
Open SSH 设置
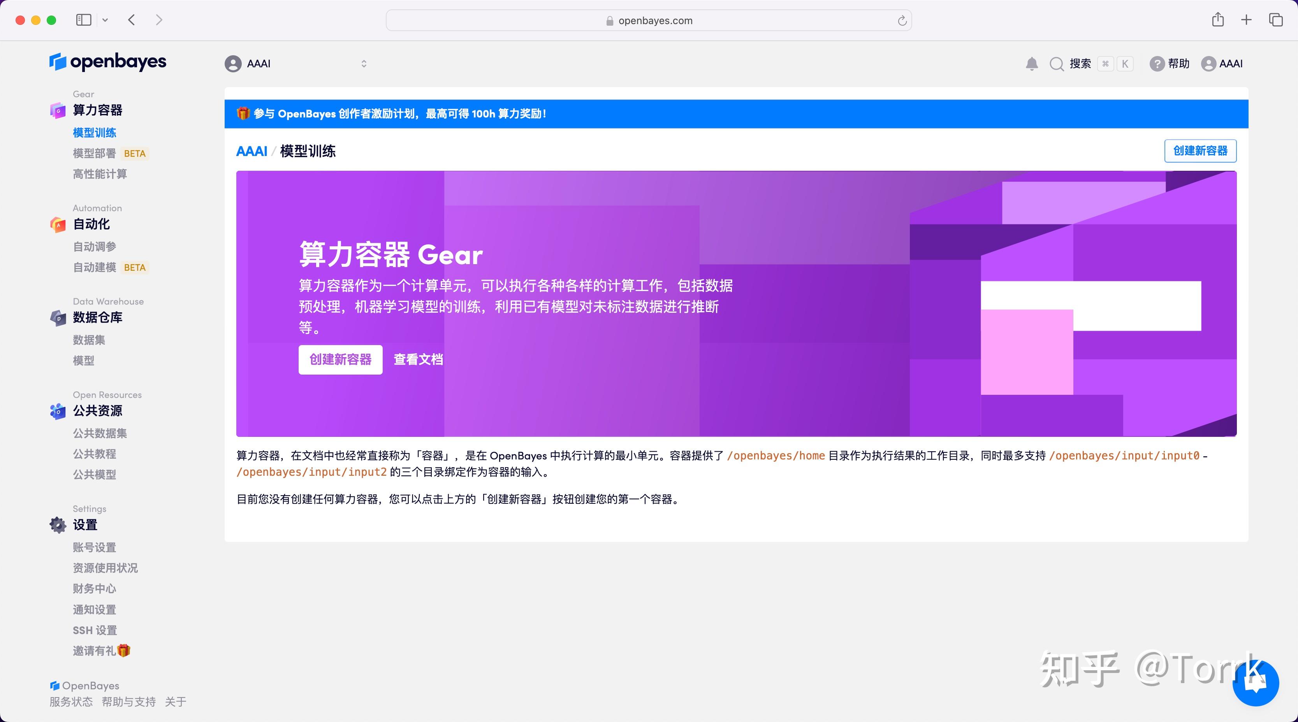click(95, 630)
